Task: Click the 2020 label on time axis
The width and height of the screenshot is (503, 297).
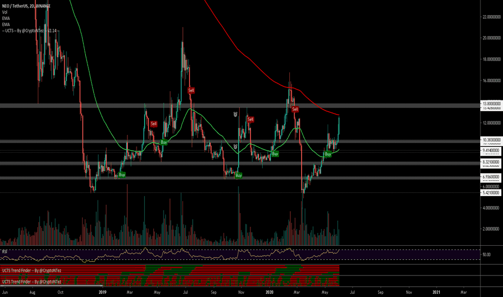Action: point(269,292)
